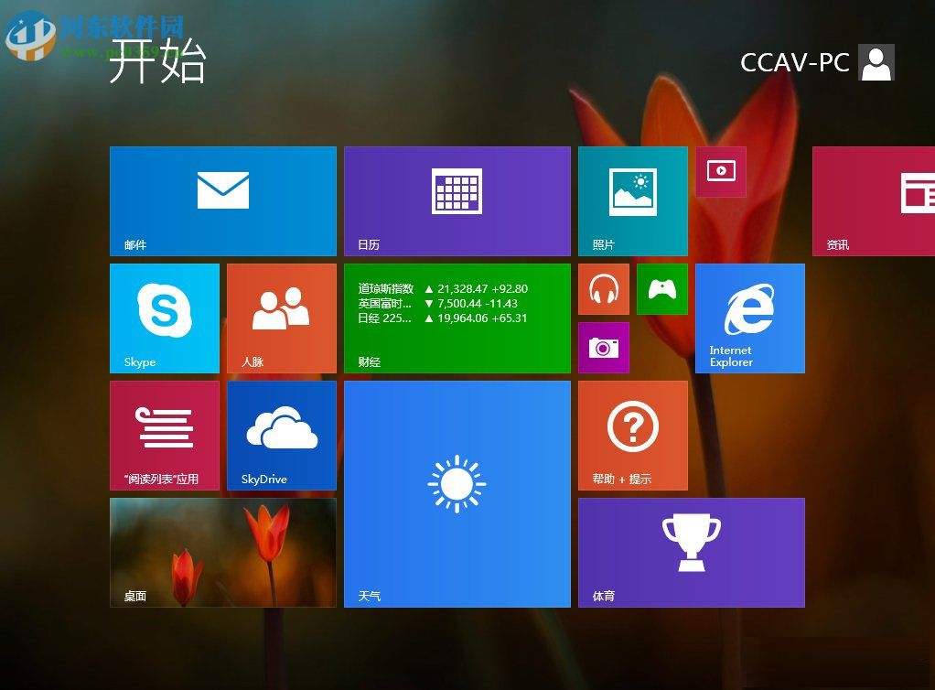Launch Internet Explorer
935x690 pixels.
click(749, 318)
